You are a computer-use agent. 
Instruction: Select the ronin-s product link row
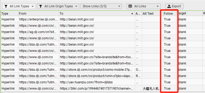pos(103,76)
